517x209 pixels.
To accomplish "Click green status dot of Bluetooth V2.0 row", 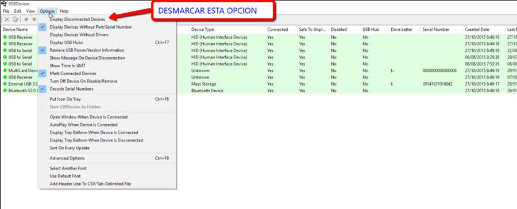I will tap(5, 90).
